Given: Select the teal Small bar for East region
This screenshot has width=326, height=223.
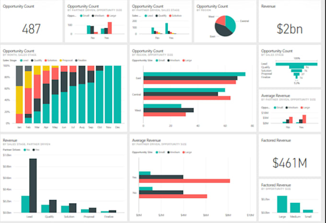Looking at the screenshot, I should 194,74.
